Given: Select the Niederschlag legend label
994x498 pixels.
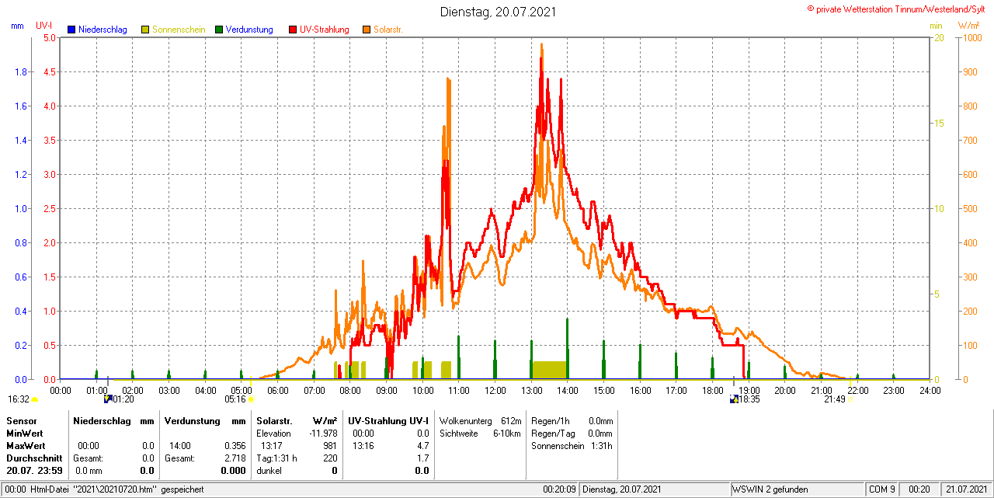Looking at the screenshot, I should coord(103,30).
